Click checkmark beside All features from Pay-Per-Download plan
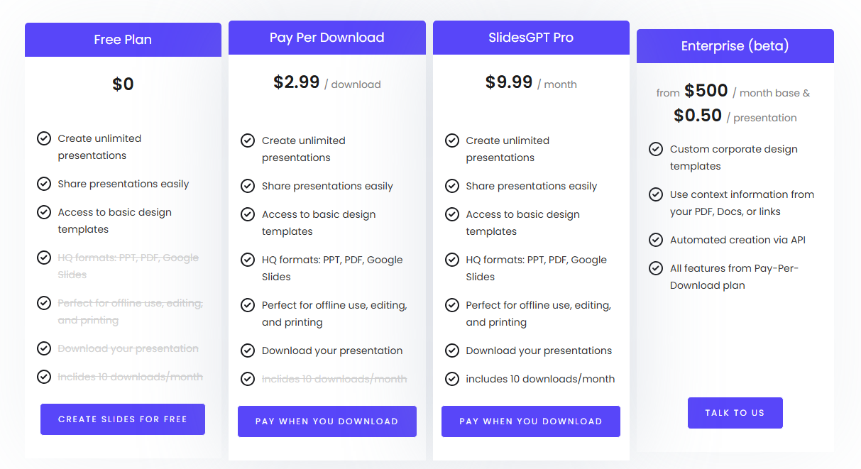The image size is (861, 469). click(656, 268)
